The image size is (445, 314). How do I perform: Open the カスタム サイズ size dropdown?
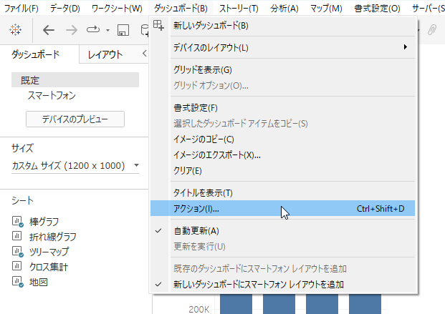coord(75,166)
